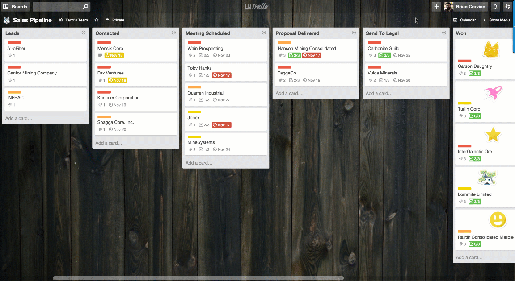Click Nov 27 due date on Quarren Industrial
515x281 pixels.
(221, 100)
